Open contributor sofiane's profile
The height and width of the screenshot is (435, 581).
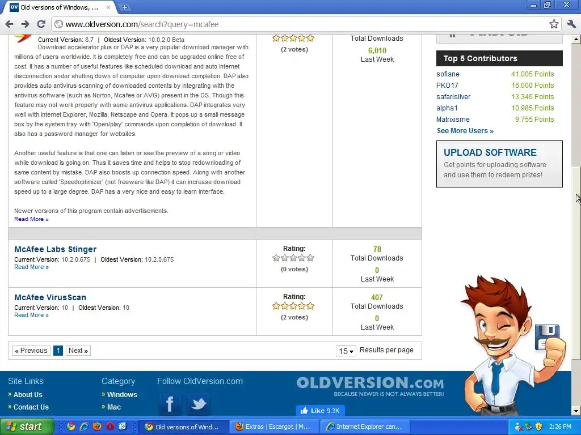pyautogui.click(x=448, y=74)
